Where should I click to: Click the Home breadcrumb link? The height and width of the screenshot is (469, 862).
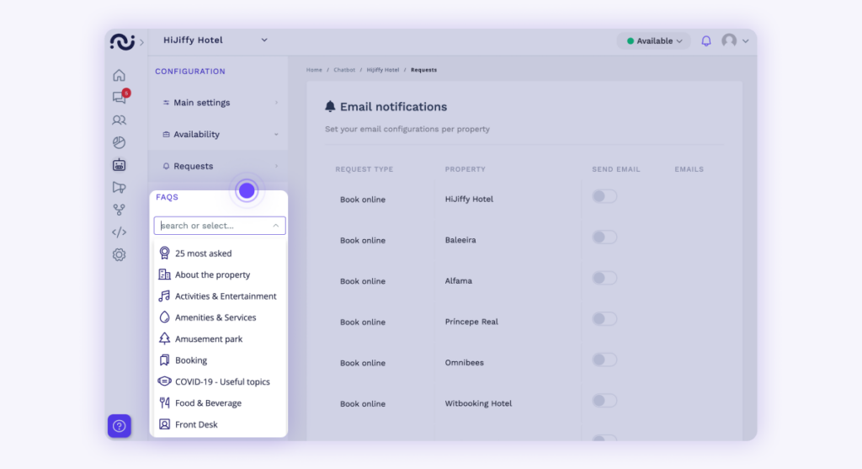point(314,70)
